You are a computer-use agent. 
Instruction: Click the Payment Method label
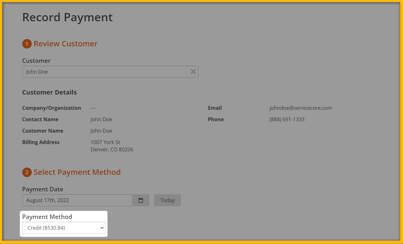point(47,217)
